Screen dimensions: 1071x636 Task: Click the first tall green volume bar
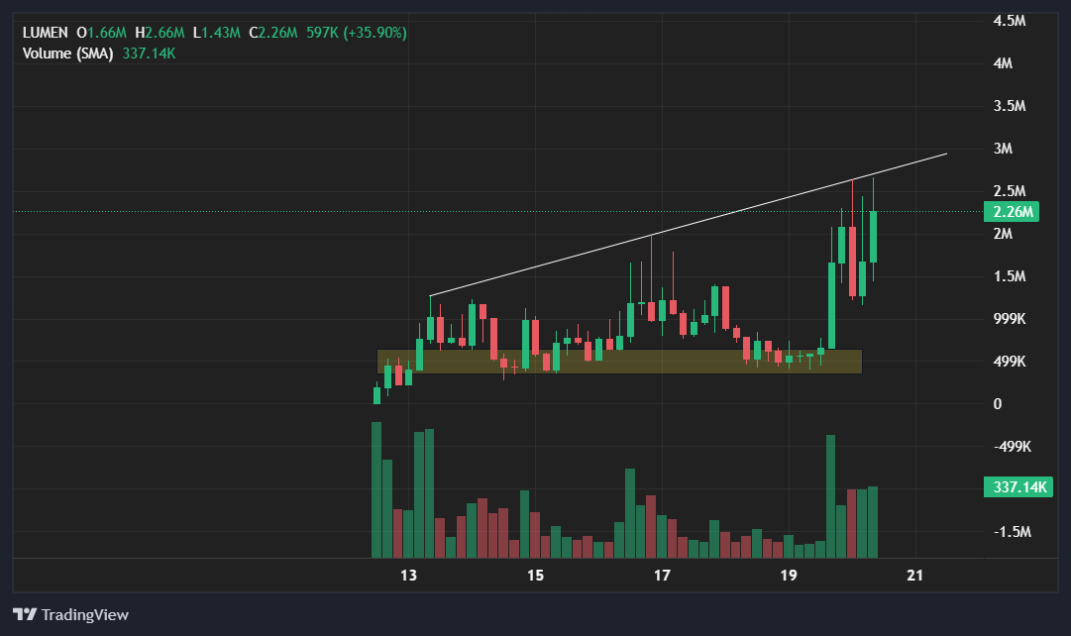(x=376, y=490)
